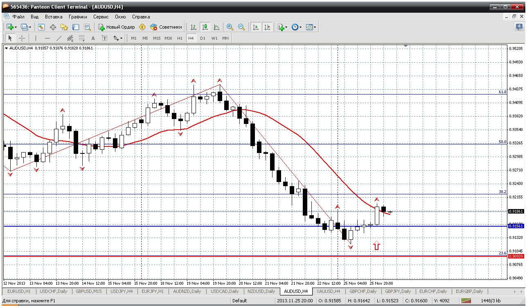The image size is (527, 306).
Task: Pick the horizontal line drawing tool
Action: click(x=47, y=38)
